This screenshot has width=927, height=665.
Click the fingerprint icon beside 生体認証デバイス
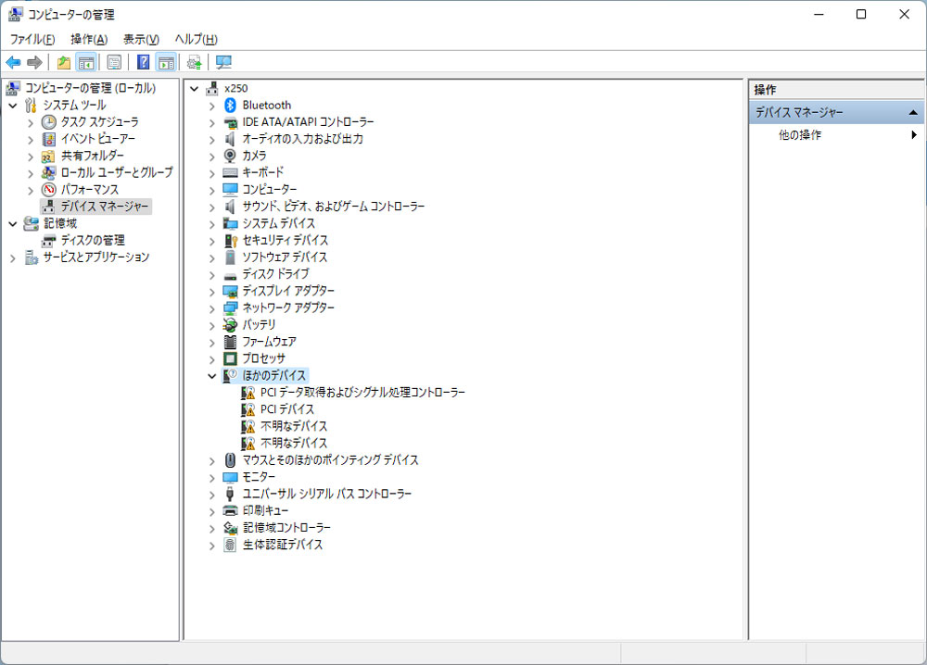tap(230, 545)
